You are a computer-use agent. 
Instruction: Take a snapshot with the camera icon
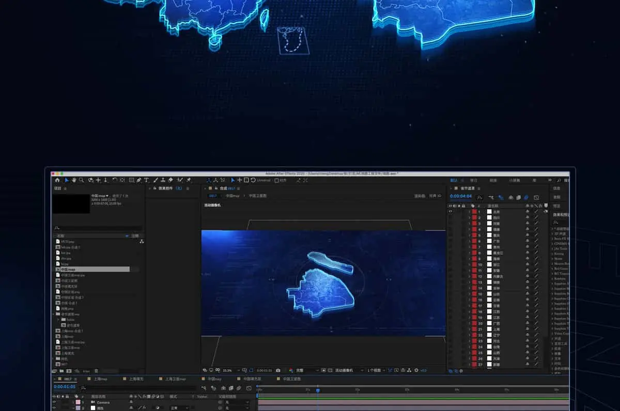[278, 370]
